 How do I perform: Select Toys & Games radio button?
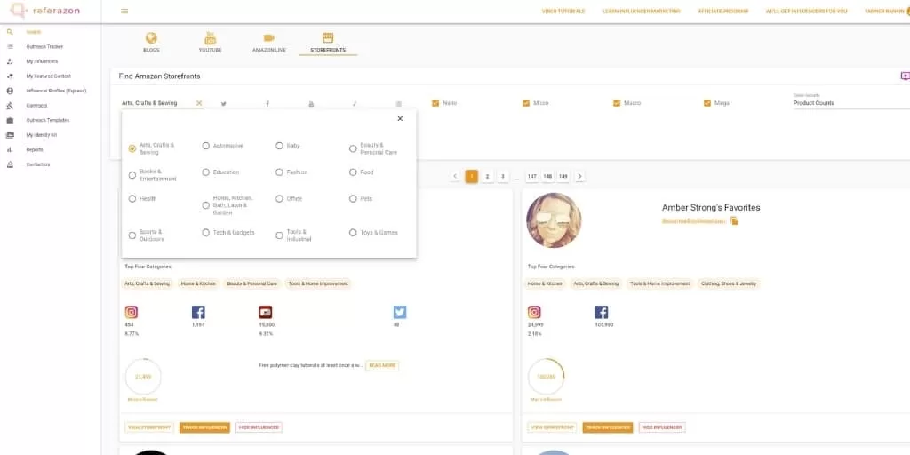pyautogui.click(x=353, y=233)
